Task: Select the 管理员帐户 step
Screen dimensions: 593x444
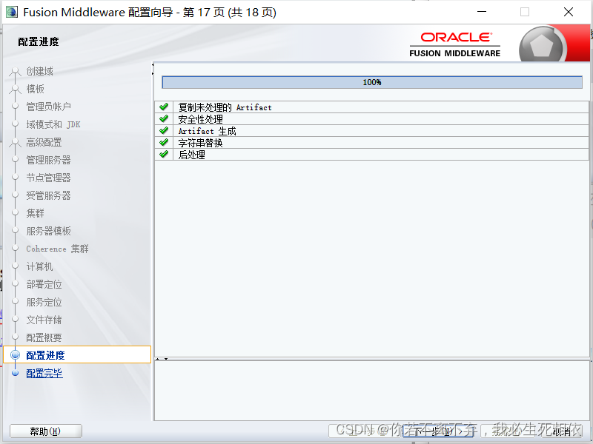Action: (x=48, y=107)
